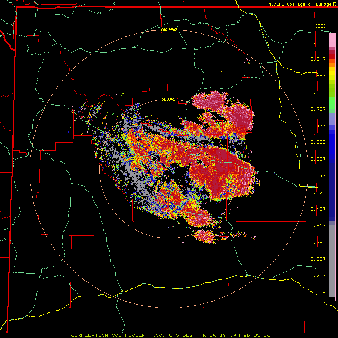Viewport: 338px width, 338px height.
Task: Click the [CC] units label
Action: pyautogui.click(x=321, y=26)
